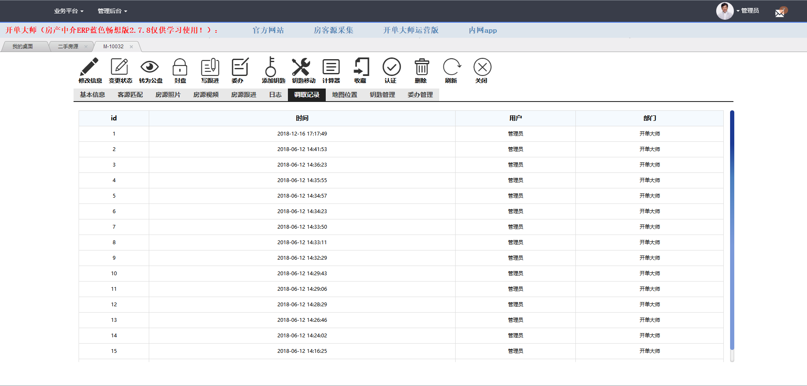The height and width of the screenshot is (386, 807).
Task: Click the 添加钥匙 key icon
Action: tap(271, 67)
